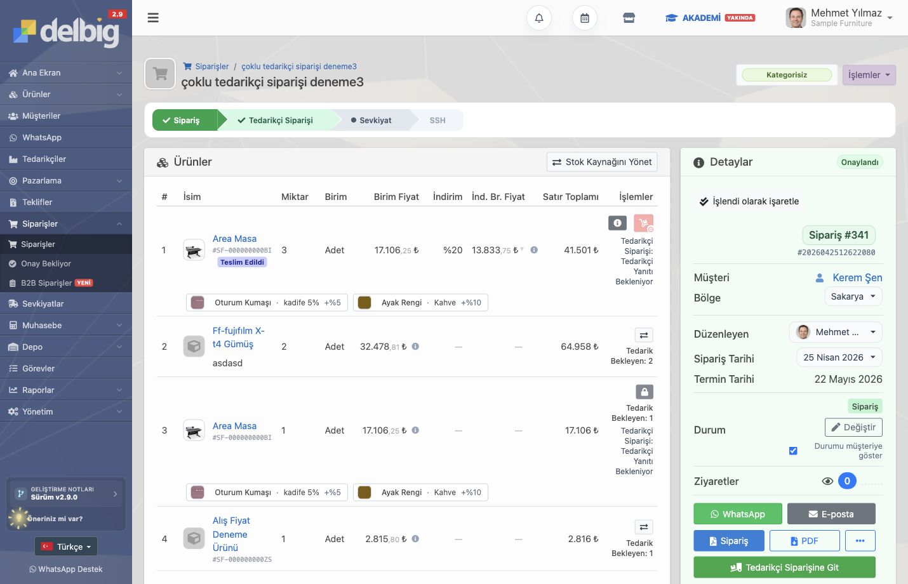Open Mehmet Yılmaz user menu
This screenshot has height=584, width=908.
click(x=839, y=18)
